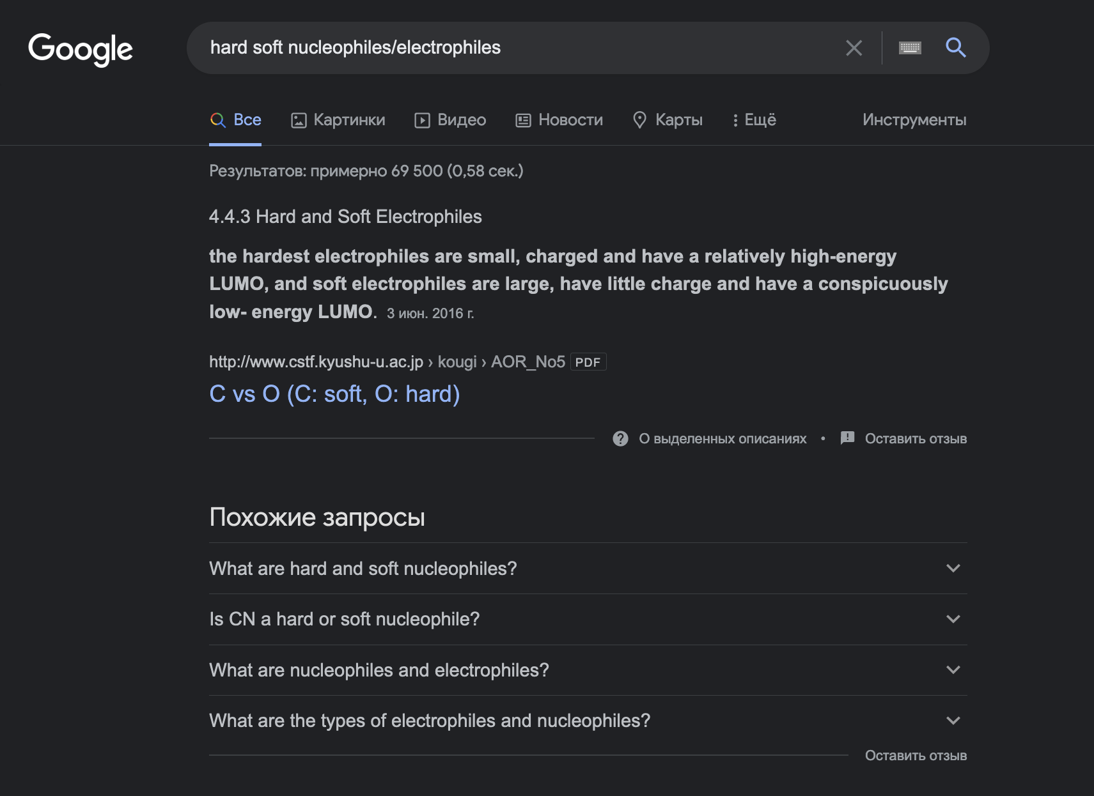Switch to the Картинки tab
Screen dimensions: 1094x796
[x=338, y=120]
